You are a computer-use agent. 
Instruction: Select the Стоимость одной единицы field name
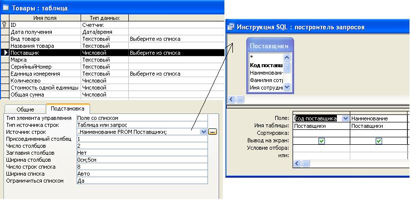pyautogui.click(x=45, y=88)
